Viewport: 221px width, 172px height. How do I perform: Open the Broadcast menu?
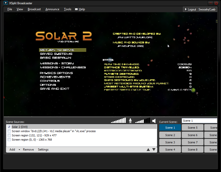point(34,9)
